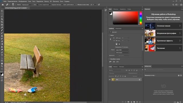The width and height of the screenshot is (183, 103).
Task: Toggle Quick Mask mode button
Action: (2, 78)
